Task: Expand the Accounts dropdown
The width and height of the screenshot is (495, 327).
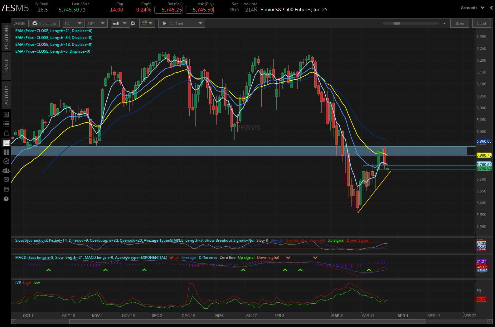Action: (x=472, y=8)
